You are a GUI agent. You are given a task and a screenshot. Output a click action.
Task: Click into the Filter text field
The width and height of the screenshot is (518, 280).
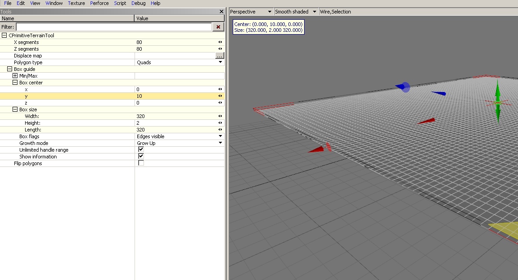[114, 27]
